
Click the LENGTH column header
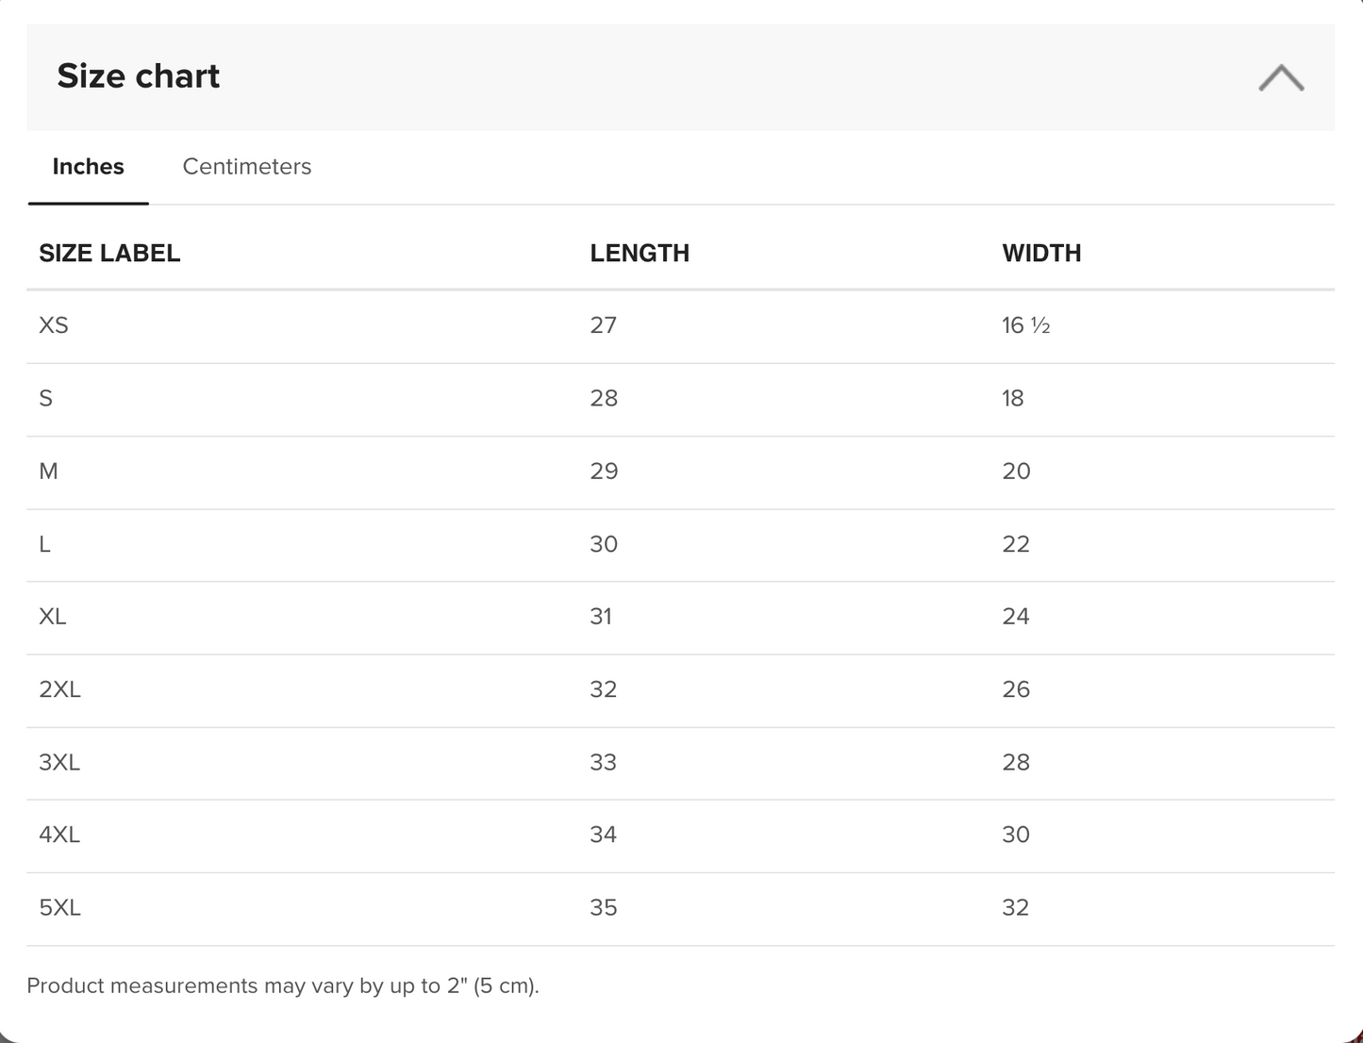[640, 253]
